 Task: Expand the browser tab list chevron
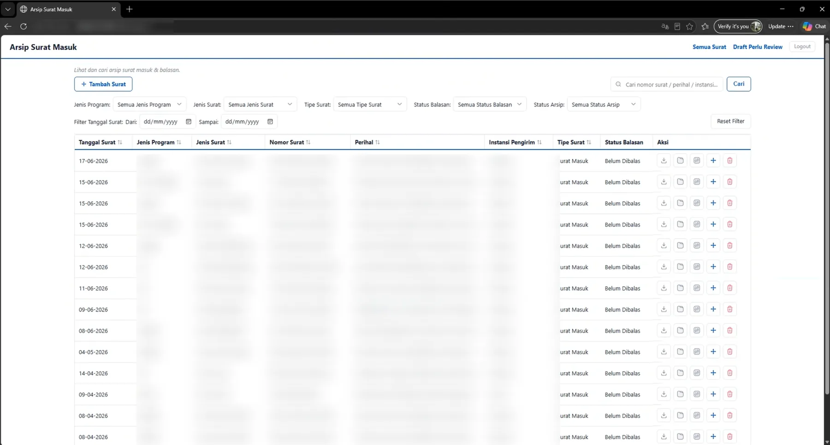click(x=8, y=9)
